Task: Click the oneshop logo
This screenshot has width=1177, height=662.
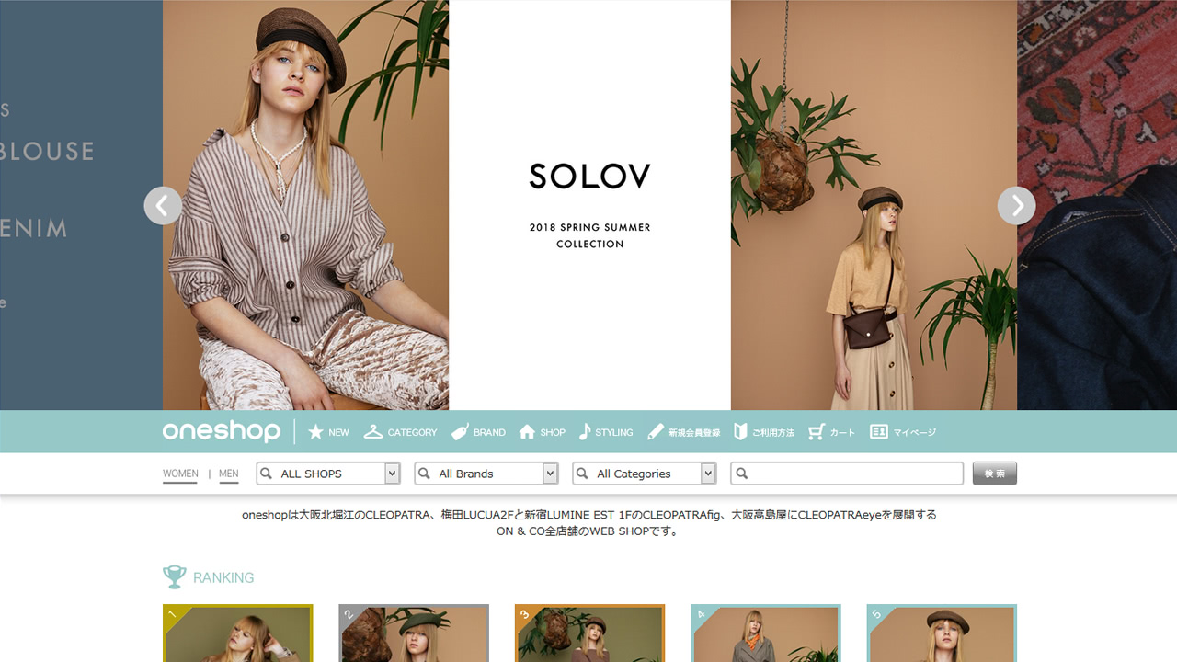Action: tap(222, 432)
